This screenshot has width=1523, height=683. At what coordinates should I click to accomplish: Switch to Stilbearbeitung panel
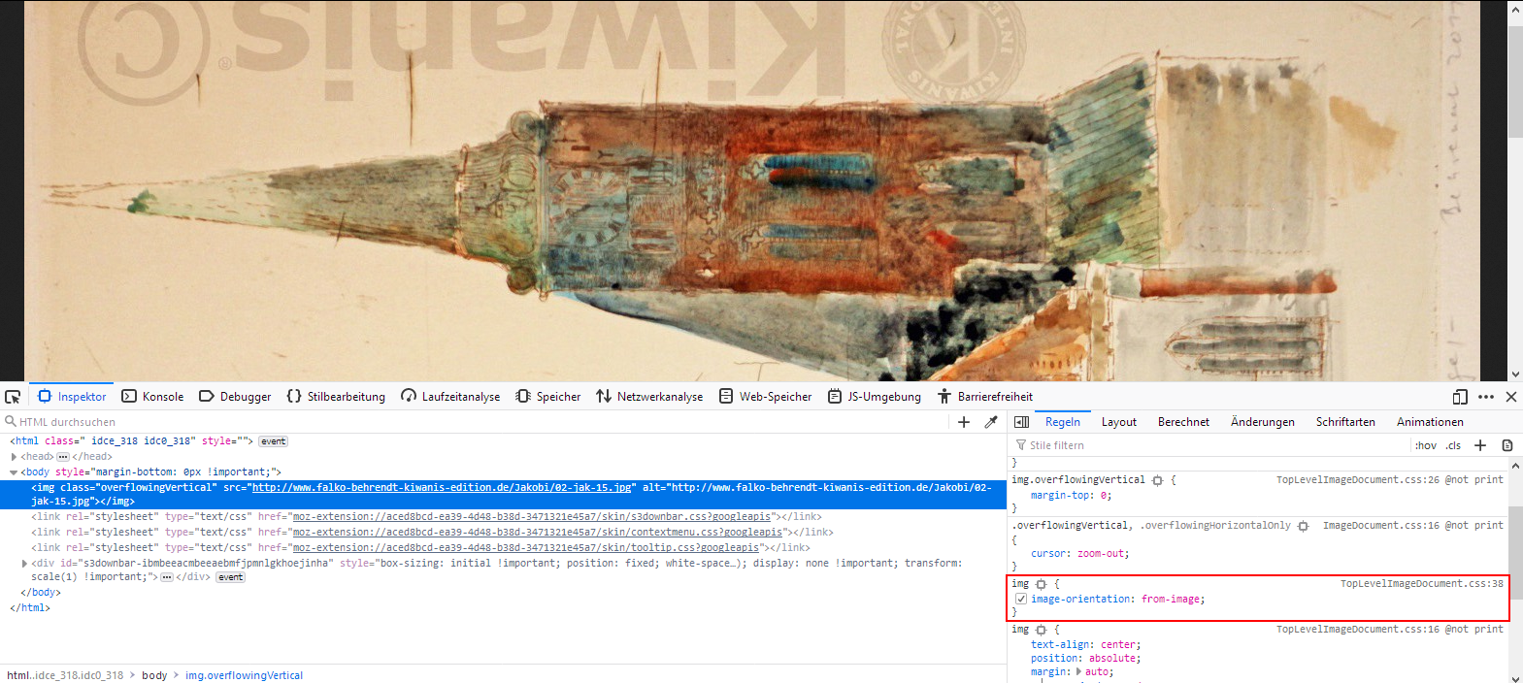coord(336,397)
